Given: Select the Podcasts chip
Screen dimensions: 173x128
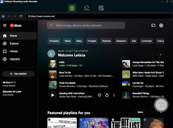Looking at the screenshot, I should coord(54,41).
